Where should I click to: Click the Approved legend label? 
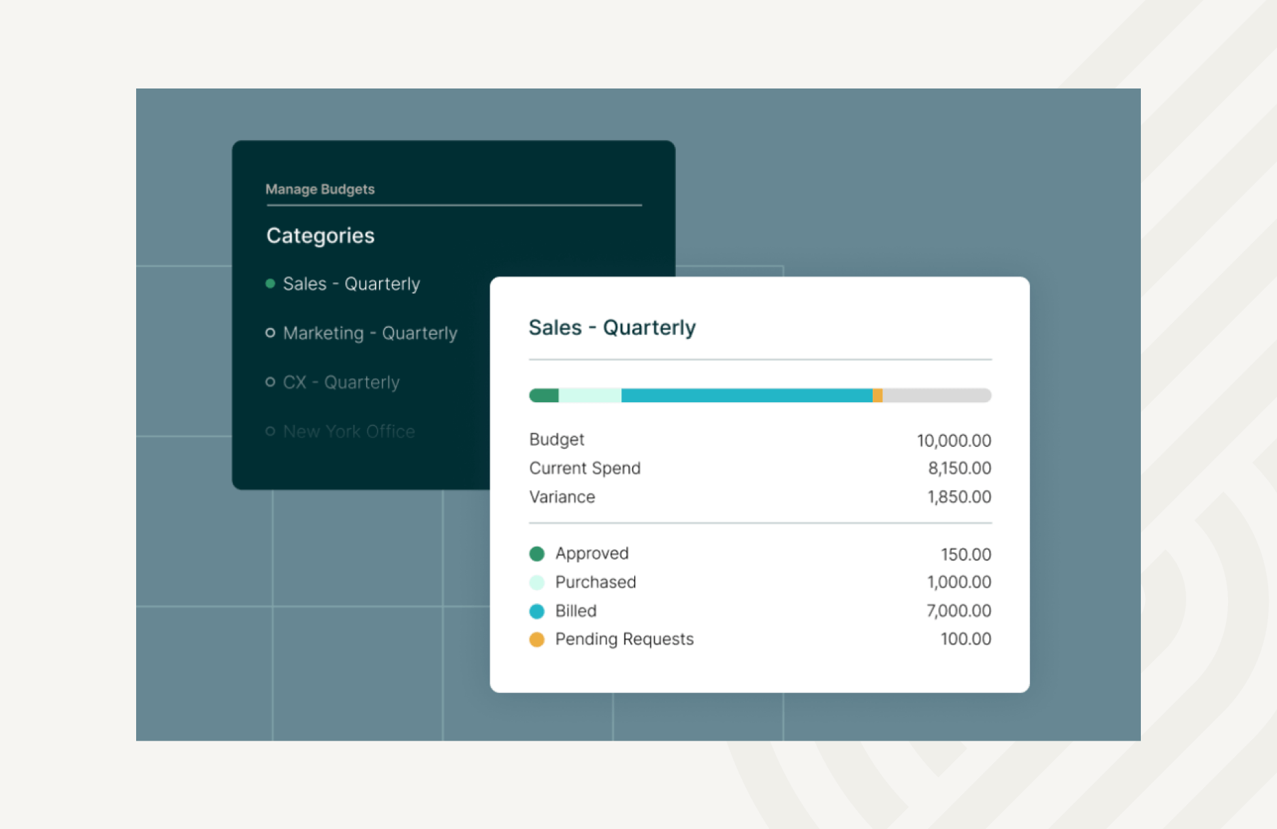coord(592,553)
